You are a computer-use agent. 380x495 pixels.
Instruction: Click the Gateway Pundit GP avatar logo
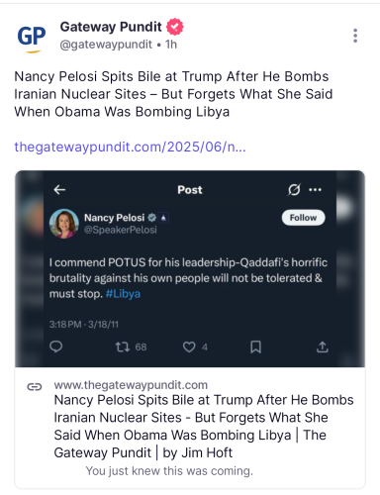[32, 38]
